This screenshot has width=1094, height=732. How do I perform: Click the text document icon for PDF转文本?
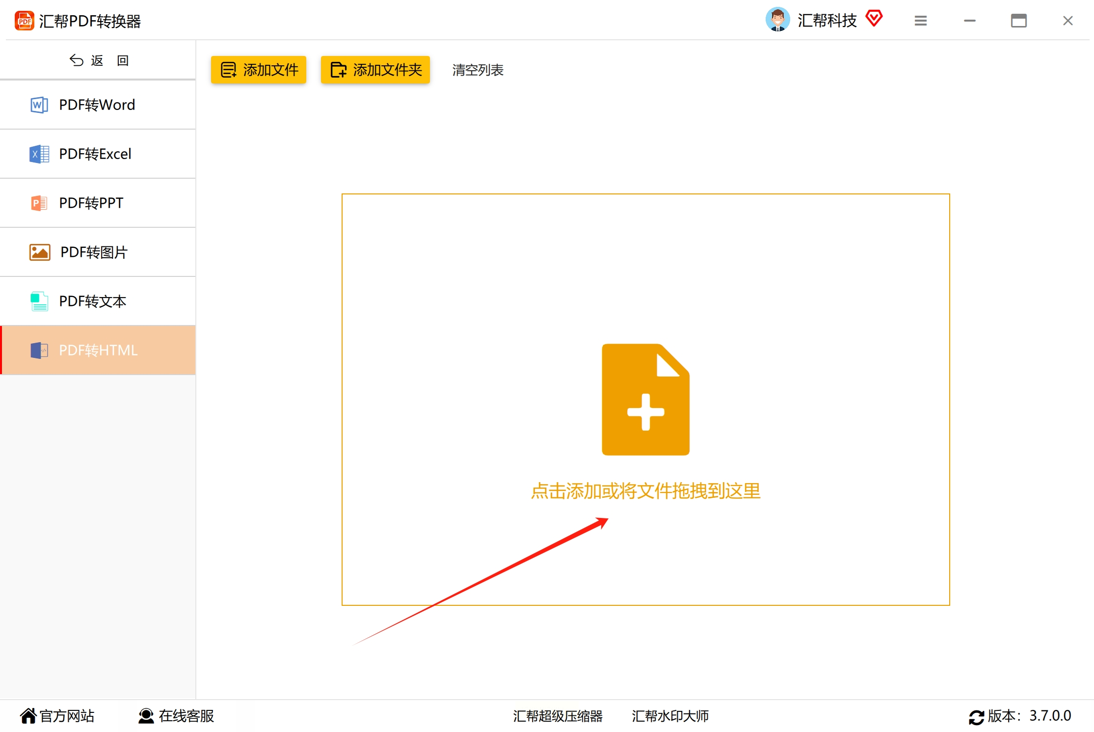click(x=39, y=301)
